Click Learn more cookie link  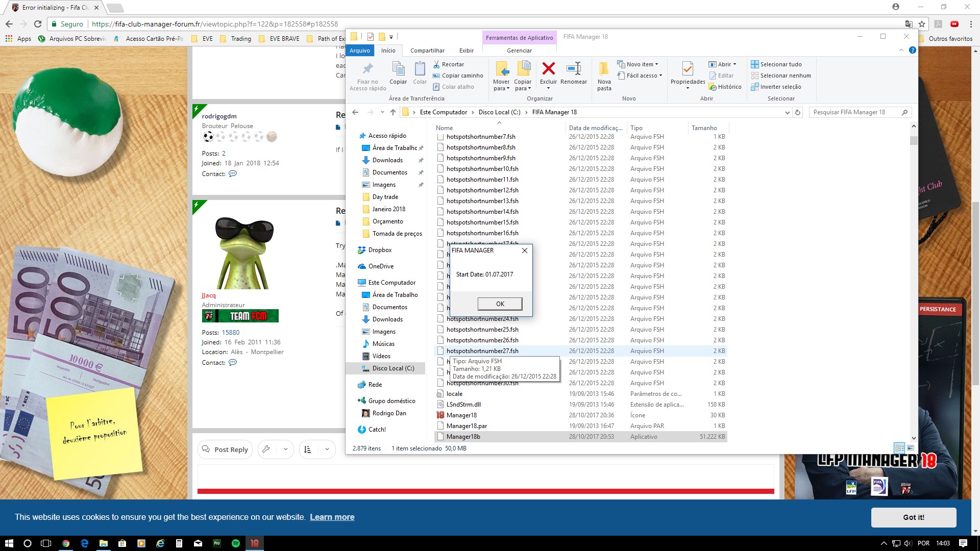(x=332, y=517)
